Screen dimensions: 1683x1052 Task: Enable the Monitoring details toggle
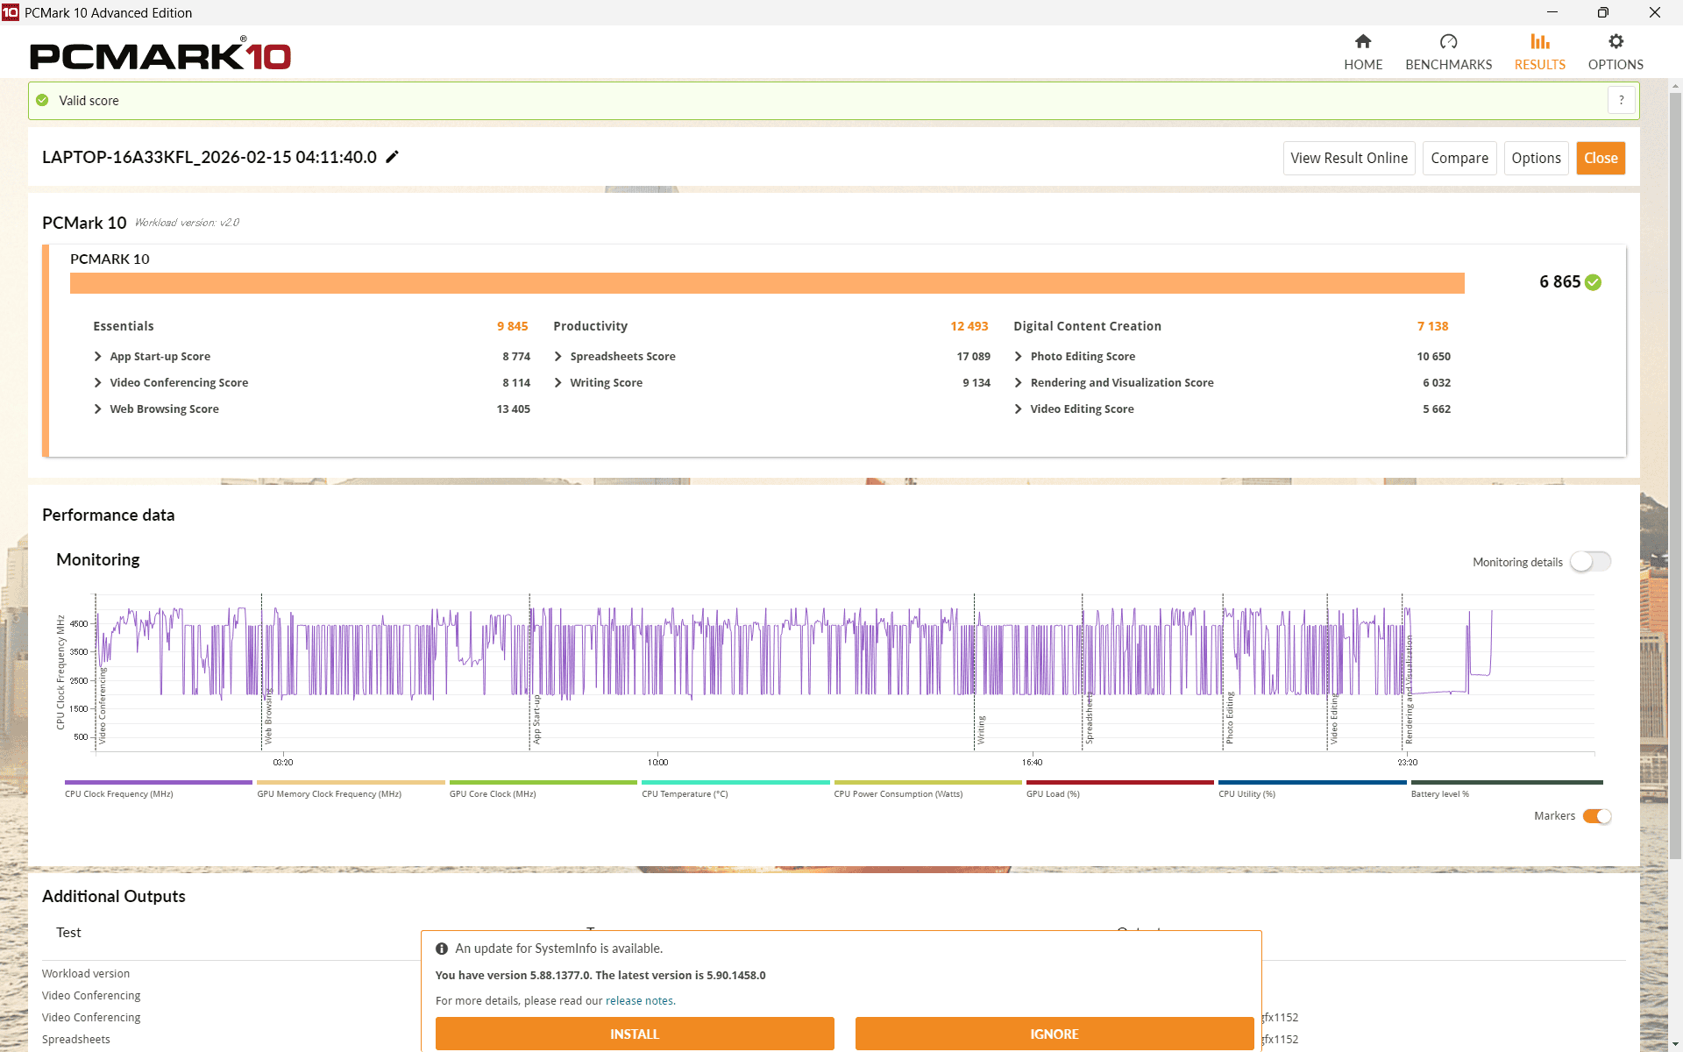coord(1590,562)
